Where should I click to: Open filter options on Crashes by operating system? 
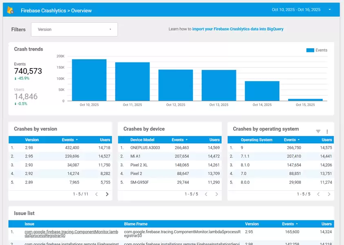pyautogui.click(x=318, y=131)
